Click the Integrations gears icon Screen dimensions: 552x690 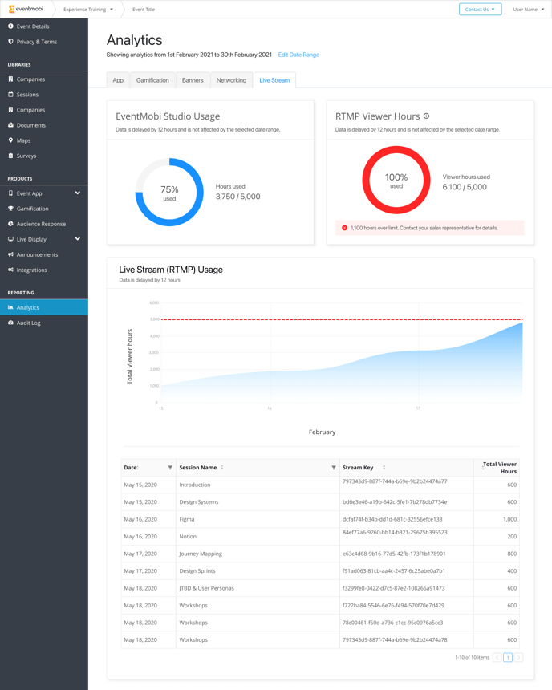[x=10, y=270]
